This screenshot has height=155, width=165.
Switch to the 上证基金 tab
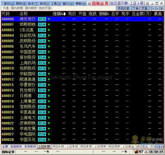tap(128, 146)
